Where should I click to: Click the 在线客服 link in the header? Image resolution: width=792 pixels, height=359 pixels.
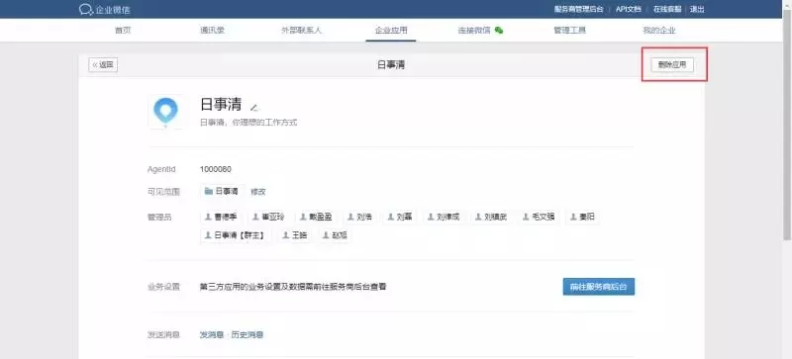click(x=667, y=9)
